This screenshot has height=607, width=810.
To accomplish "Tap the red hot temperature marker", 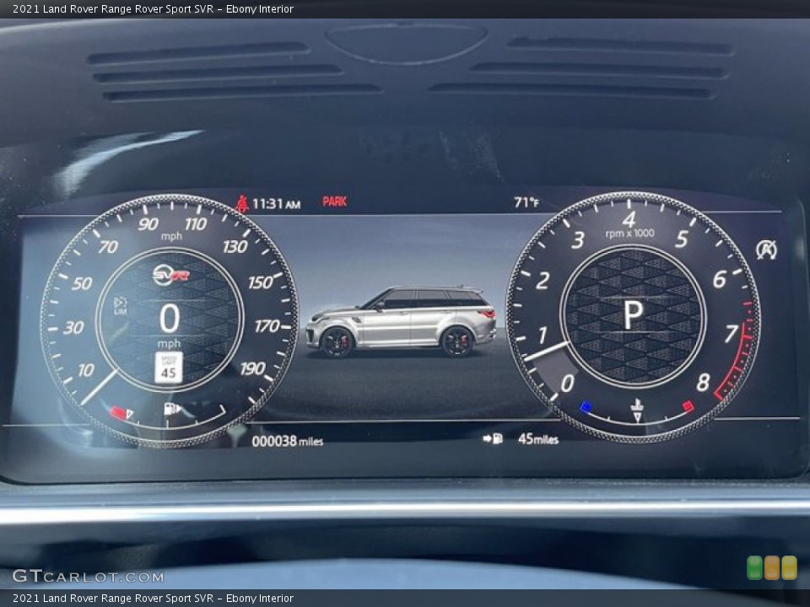I will coord(688,406).
